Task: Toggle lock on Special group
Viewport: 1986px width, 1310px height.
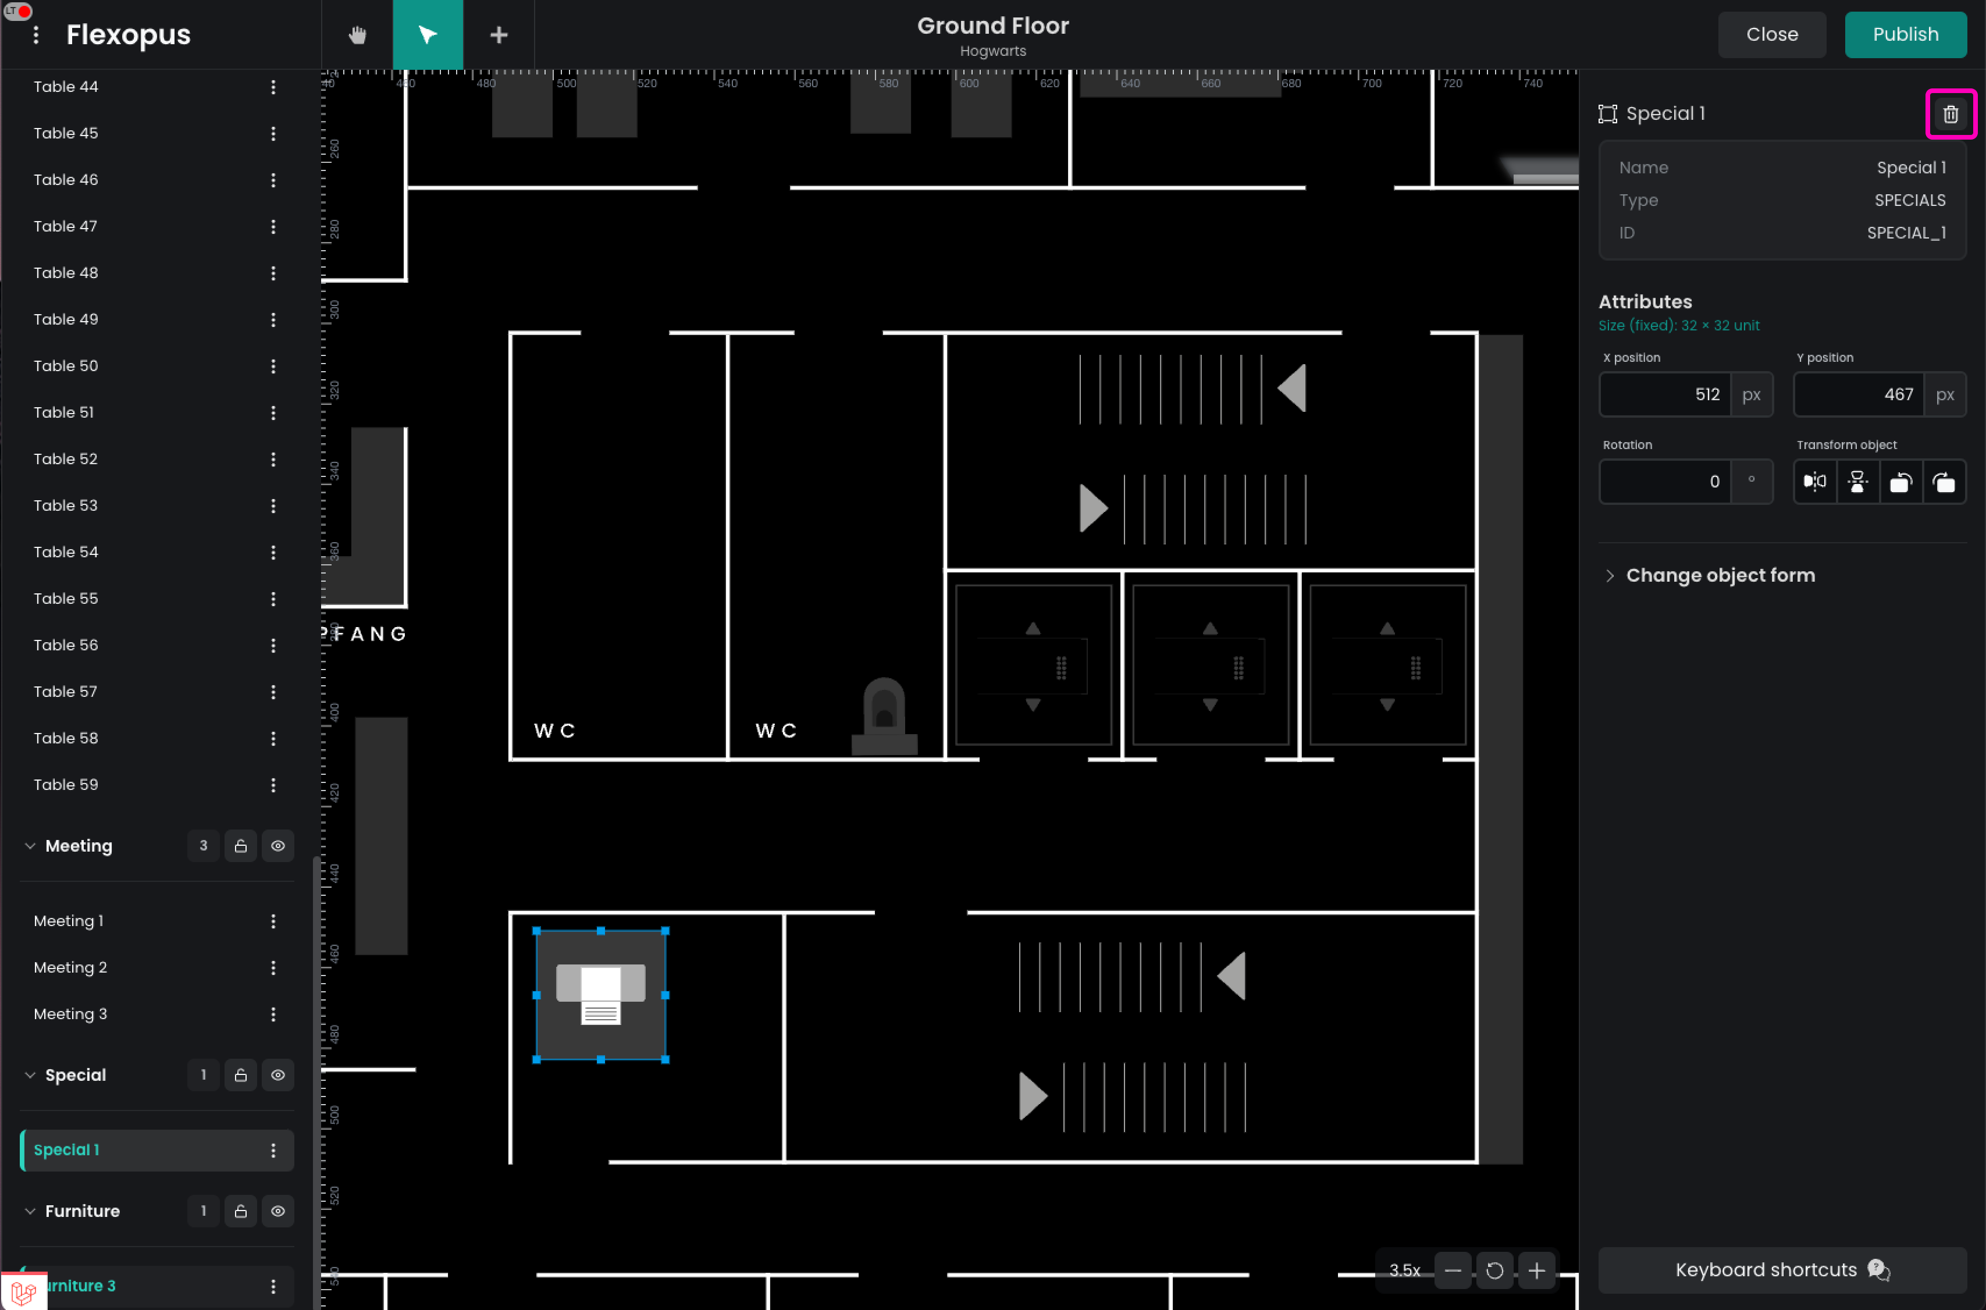Action: click(x=241, y=1074)
